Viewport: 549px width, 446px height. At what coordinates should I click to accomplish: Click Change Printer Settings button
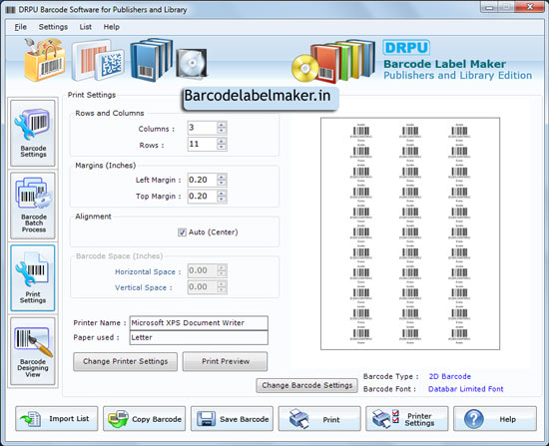126,361
